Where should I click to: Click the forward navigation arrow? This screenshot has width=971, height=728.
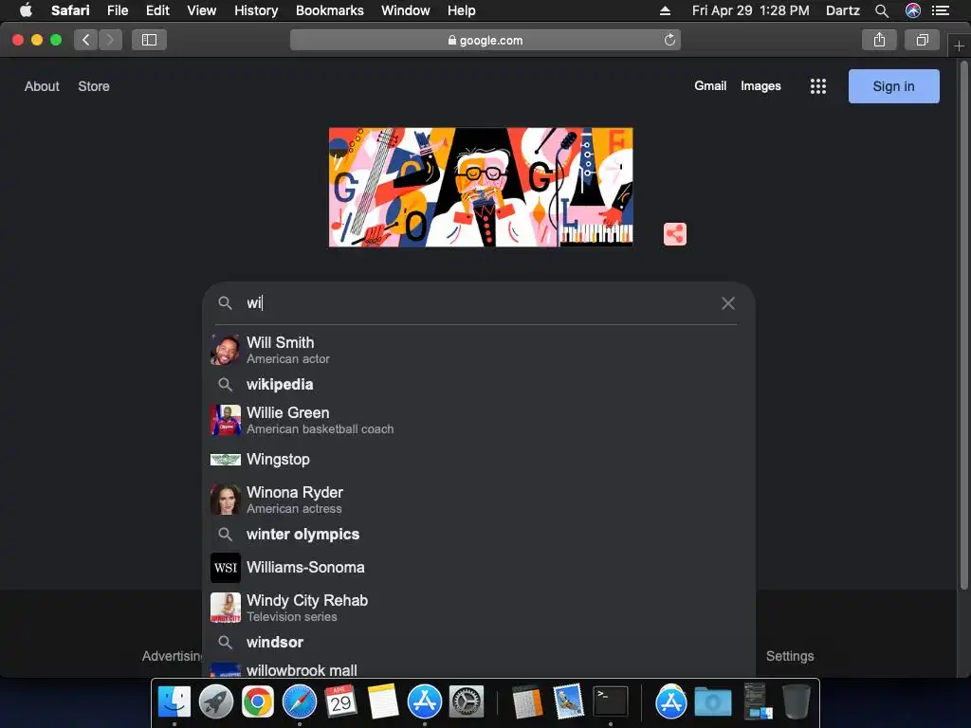pos(110,40)
